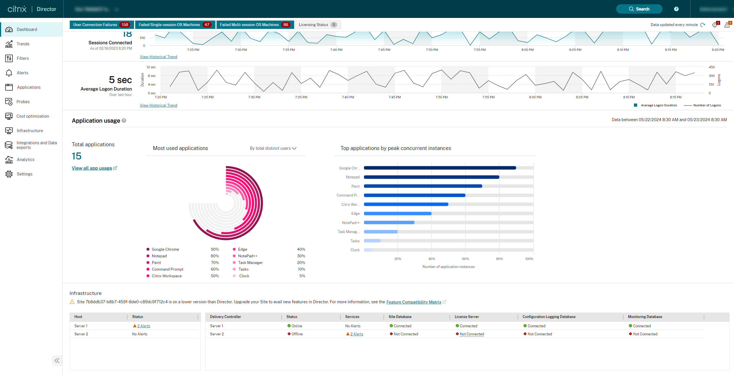Select the Applications tab in sidebar
This screenshot has width=734, height=375.
click(28, 87)
